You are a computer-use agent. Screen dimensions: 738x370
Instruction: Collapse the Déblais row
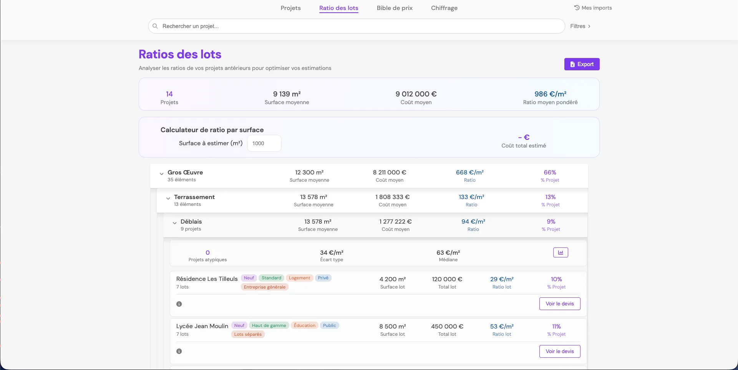point(174,223)
